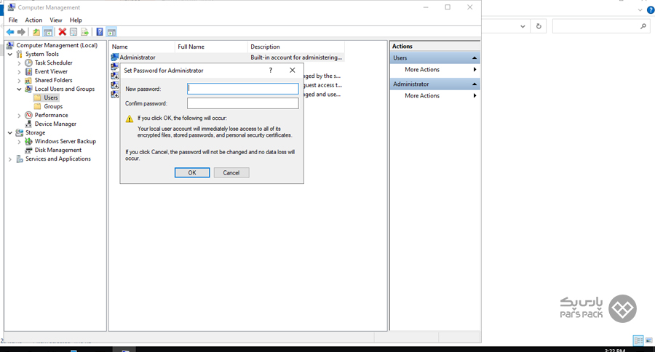
Task: Click the Task Scheduler clock icon
Action: point(28,63)
